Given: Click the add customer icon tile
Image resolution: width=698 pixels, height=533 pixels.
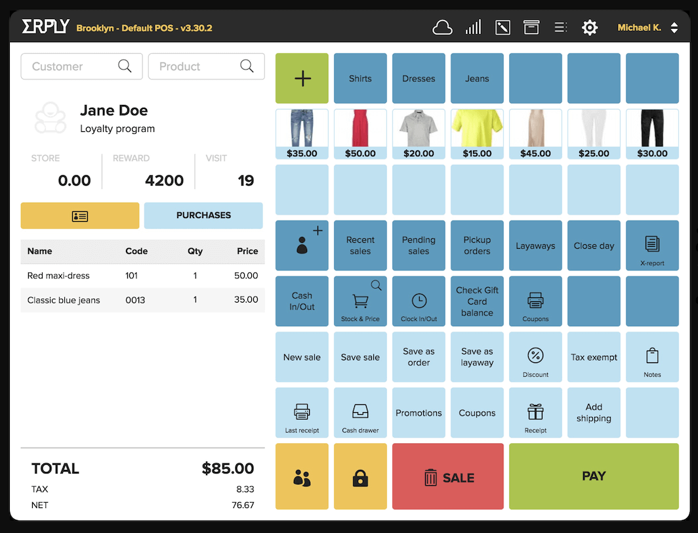Looking at the screenshot, I should click(x=302, y=245).
